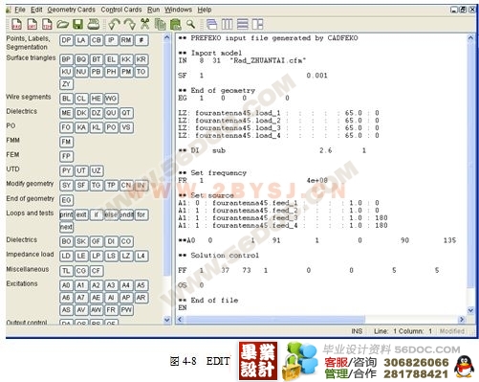Click the copy documents icon
Screen dimensions: 479x382
[161, 24]
